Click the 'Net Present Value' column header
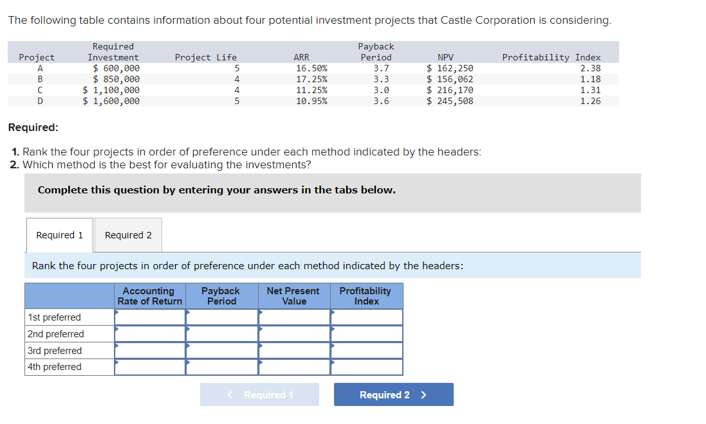This screenshot has height=424, width=706. 293,296
